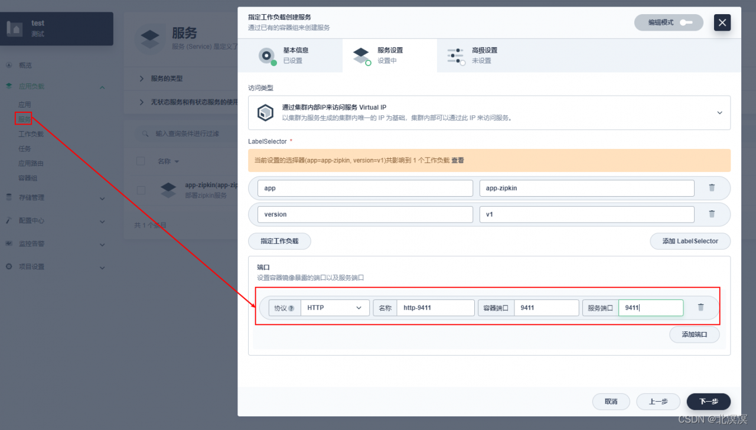Open the 查看 link in selector notice
The width and height of the screenshot is (756, 430).
[x=458, y=160]
